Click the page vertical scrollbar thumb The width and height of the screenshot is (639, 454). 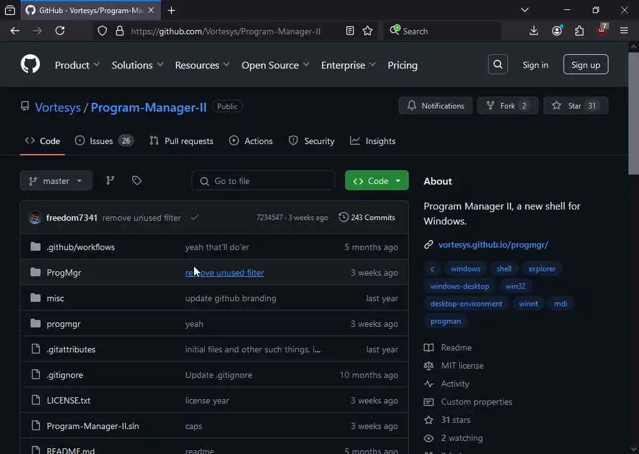click(x=633, y=113)
